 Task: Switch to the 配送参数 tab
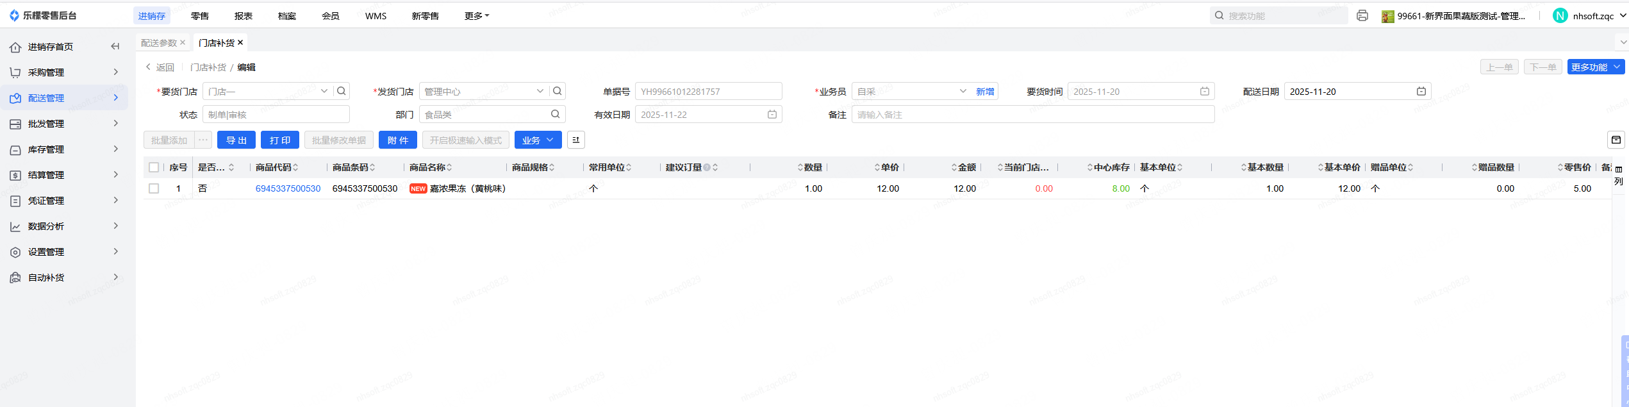(x=159, y=42)
